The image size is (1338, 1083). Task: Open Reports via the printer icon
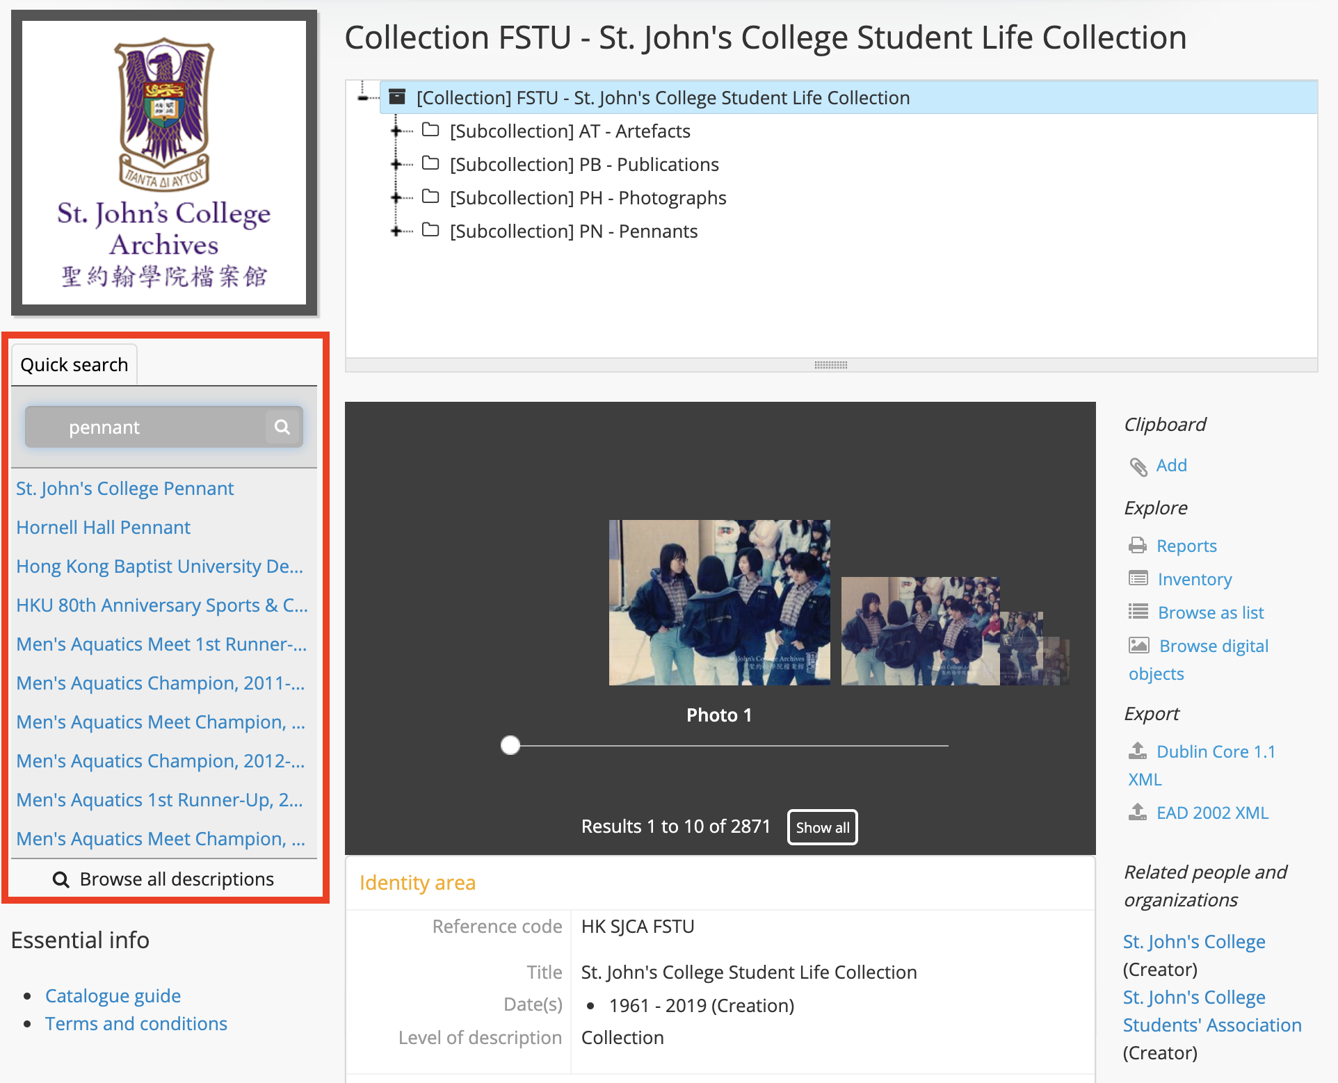(x=1138, y=545)
